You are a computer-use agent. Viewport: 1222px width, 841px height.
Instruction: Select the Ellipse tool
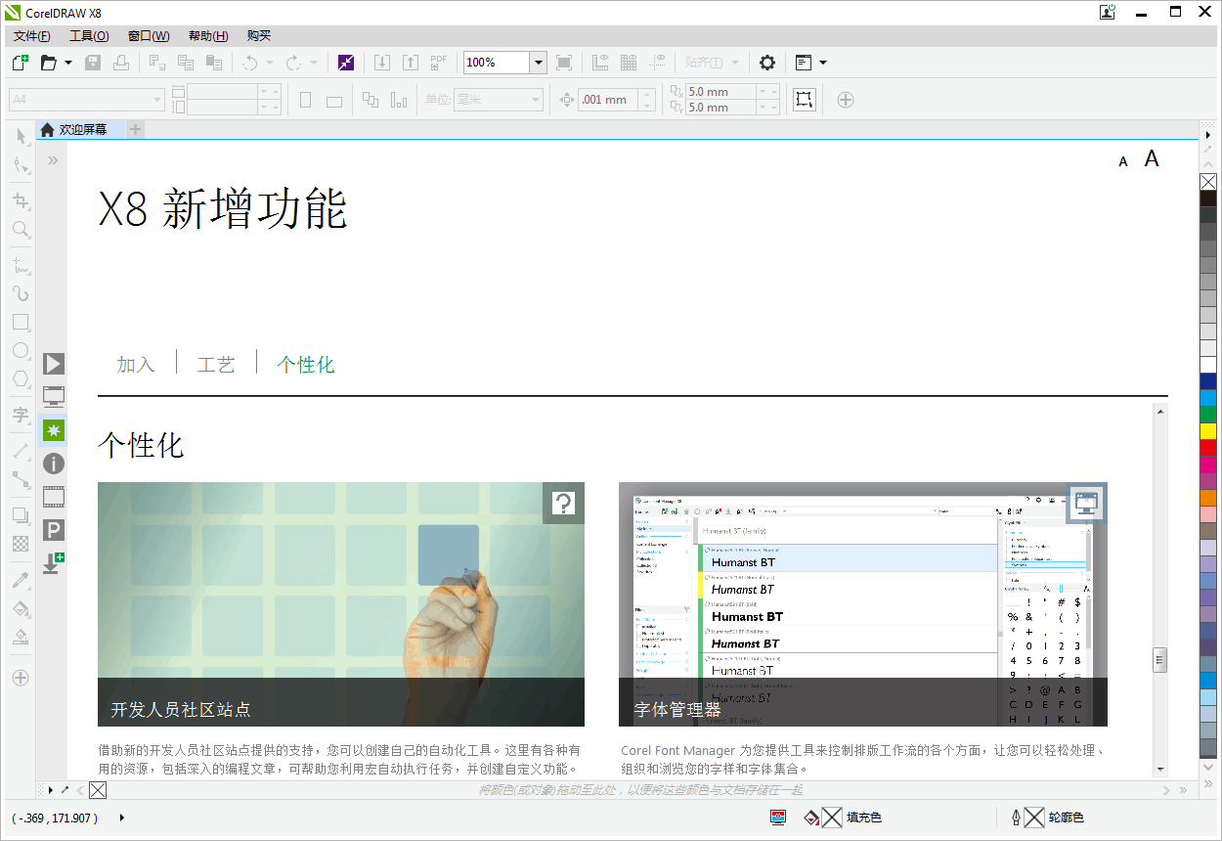[21, 350]
